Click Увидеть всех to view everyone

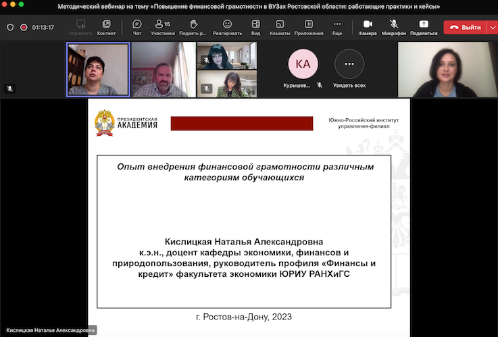(349, 68)
